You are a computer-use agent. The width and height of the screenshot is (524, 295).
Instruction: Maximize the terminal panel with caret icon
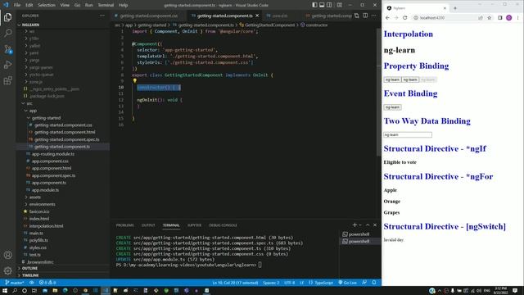coord(368,225)
